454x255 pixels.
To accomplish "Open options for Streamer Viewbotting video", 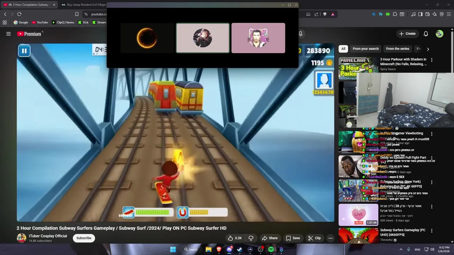I will point(432,134).
